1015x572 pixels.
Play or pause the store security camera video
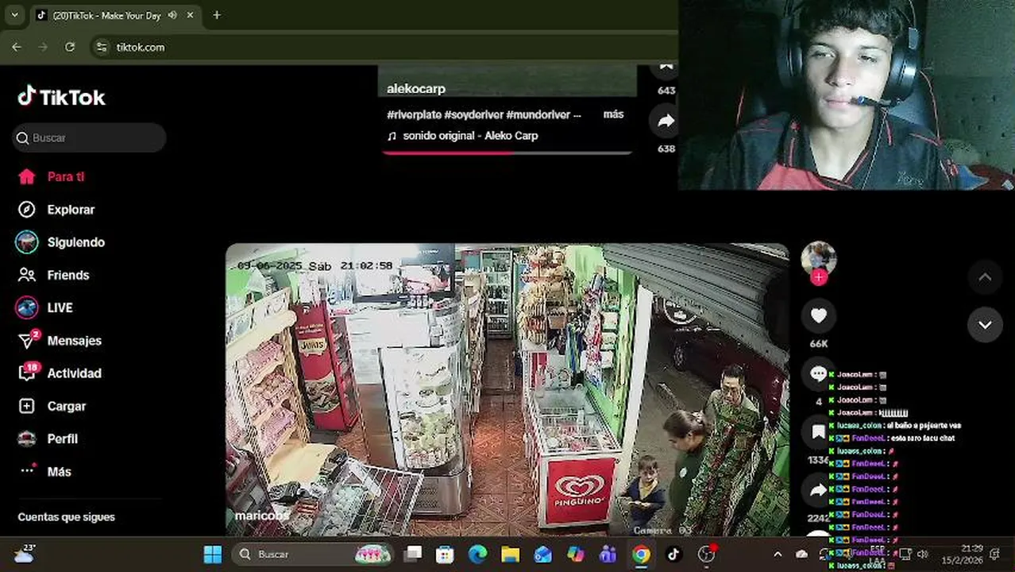click(507, 389)
